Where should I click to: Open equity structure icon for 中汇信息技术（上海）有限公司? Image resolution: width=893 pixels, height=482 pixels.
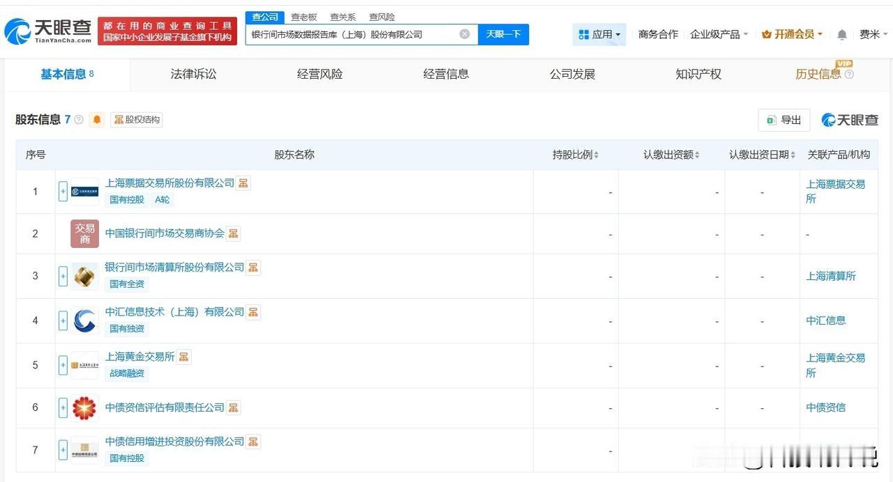coord(253,312)
